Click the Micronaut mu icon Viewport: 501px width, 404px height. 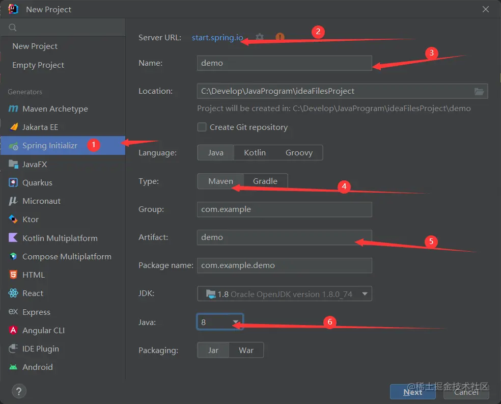(x=13, y=201)
